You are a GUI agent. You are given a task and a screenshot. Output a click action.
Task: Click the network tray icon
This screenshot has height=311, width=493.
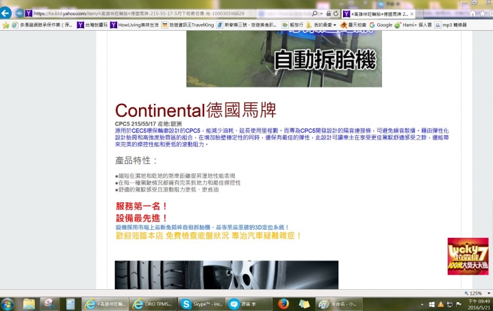(x=450, y=304)
